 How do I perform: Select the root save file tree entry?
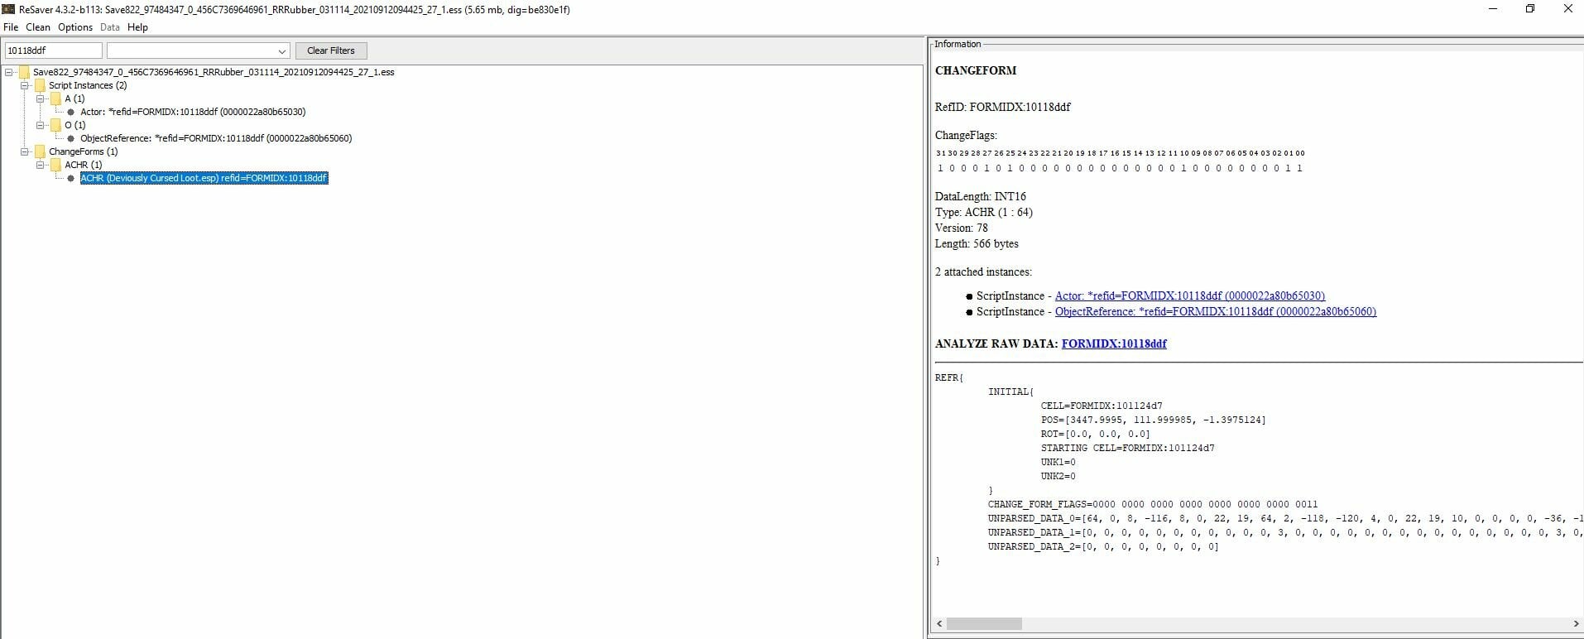214,72
